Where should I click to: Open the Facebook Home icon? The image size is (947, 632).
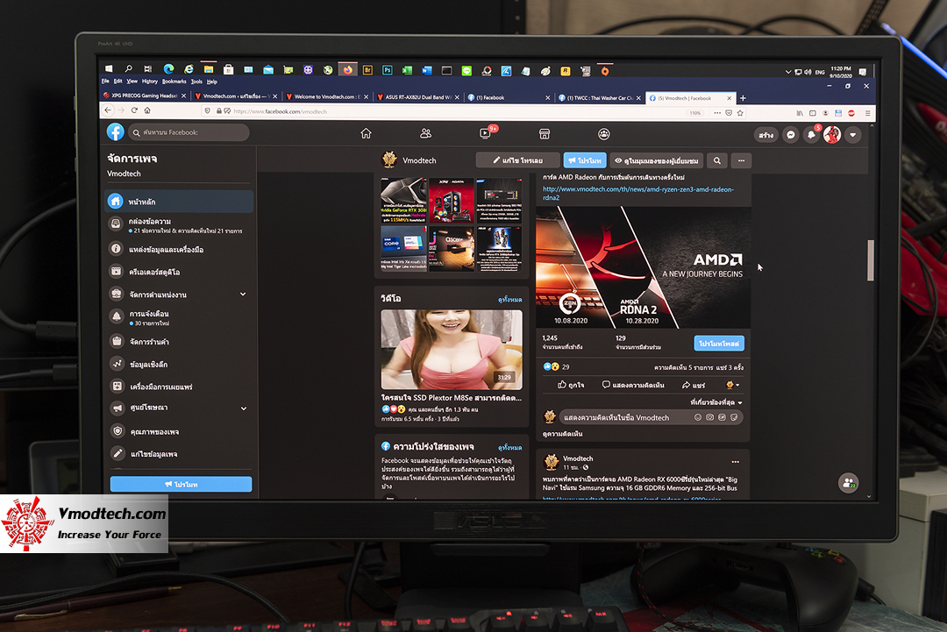tap(366, 133)
